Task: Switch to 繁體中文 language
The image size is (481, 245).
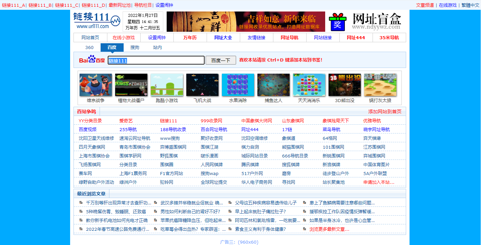Action: (x=470, y=5)
